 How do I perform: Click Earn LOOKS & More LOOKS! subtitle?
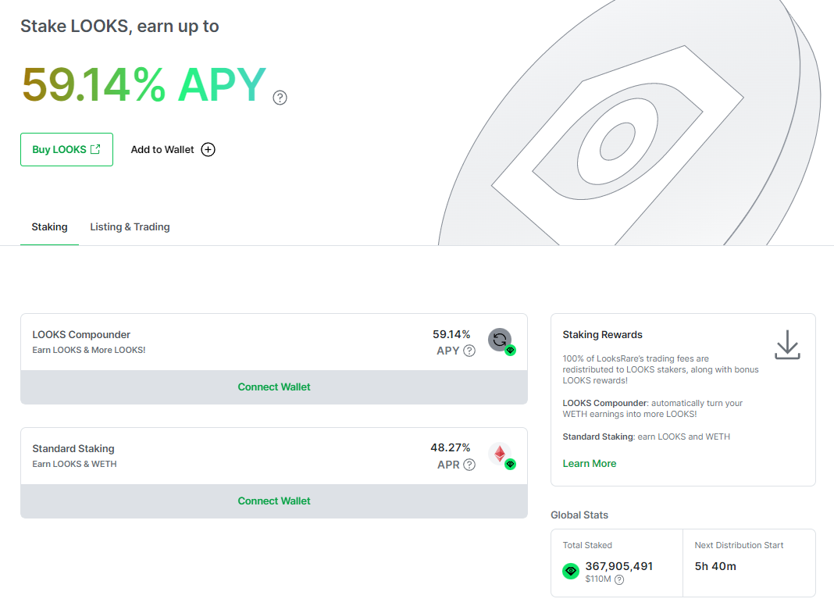pos(89,350)
